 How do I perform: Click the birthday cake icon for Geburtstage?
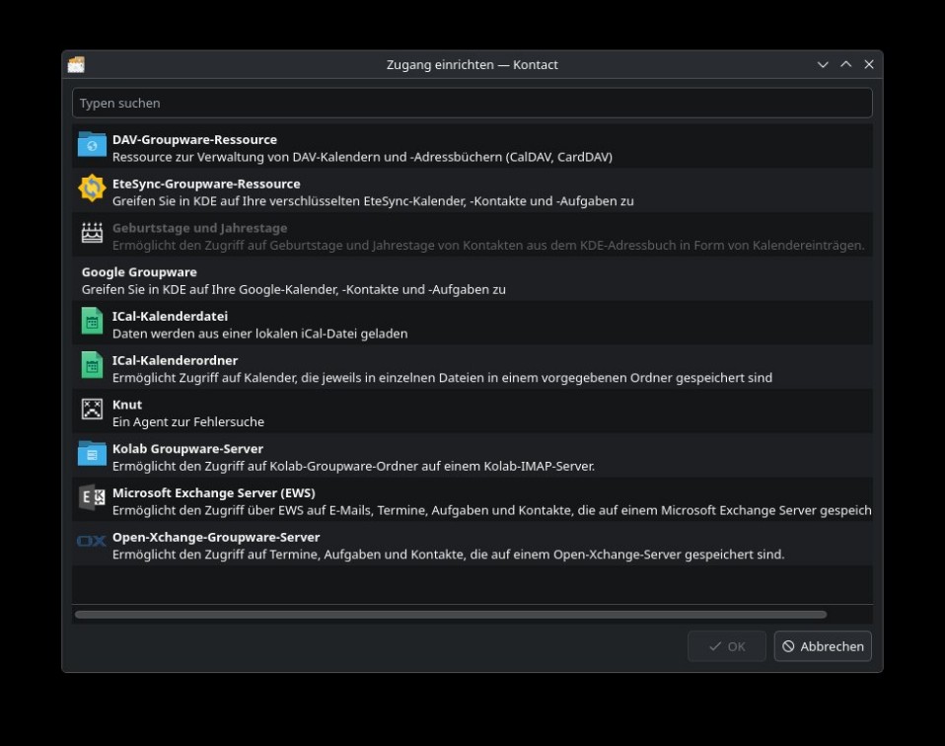point(92,232)
